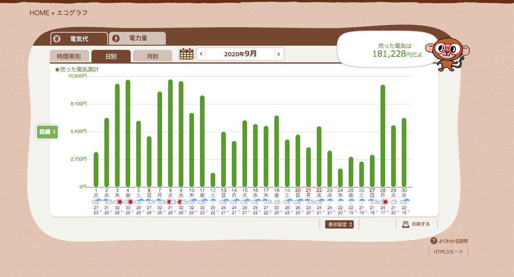The width and height of the screenshot is (514, 277).
Task: Click umbrella weather icon for day 23
Action: coord(330,202)
